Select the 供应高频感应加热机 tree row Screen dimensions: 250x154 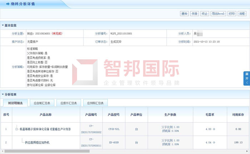[37, 143]
